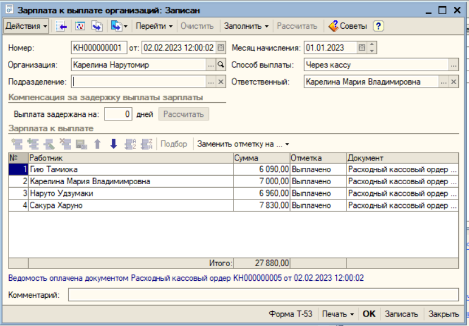Click the Подбор button in table toolbar
Screen dimensions: 469x326
(174, 144)
